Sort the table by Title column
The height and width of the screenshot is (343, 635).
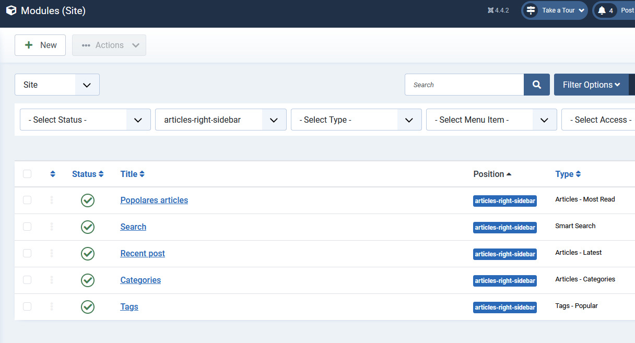[x=132, y=174]
